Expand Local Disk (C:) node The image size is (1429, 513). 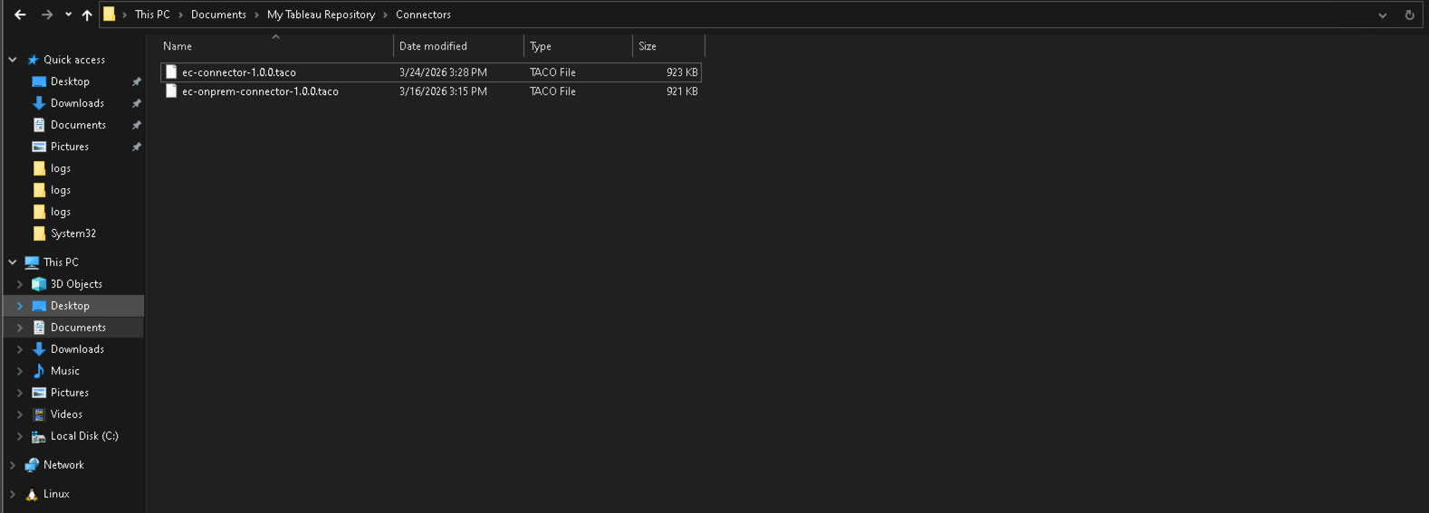20,436
